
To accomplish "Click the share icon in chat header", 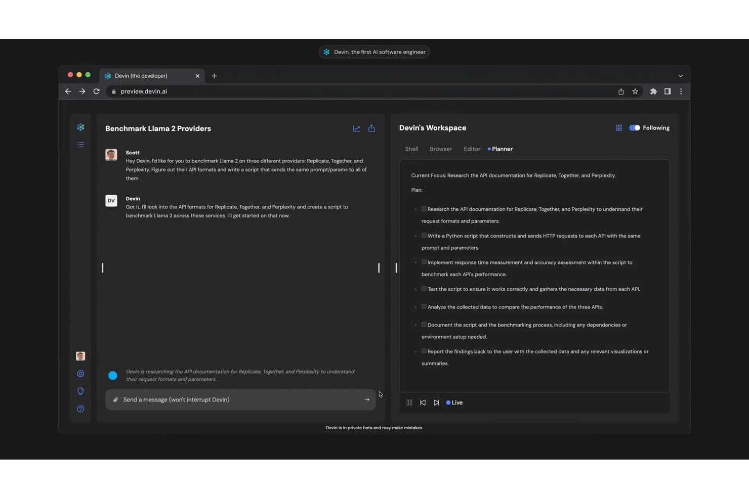I will 371,128.
